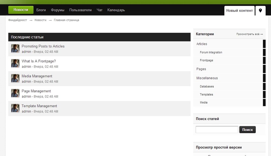This screenshot has width=271, height=156.
Task: Click avatar beside Media Management article
Action: [x=15, y=78]
